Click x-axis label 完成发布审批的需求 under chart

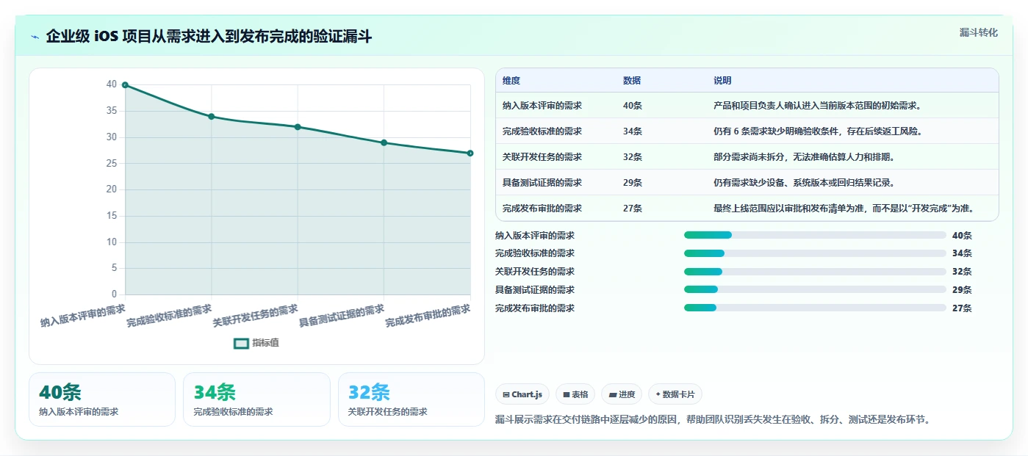[428, 316]
